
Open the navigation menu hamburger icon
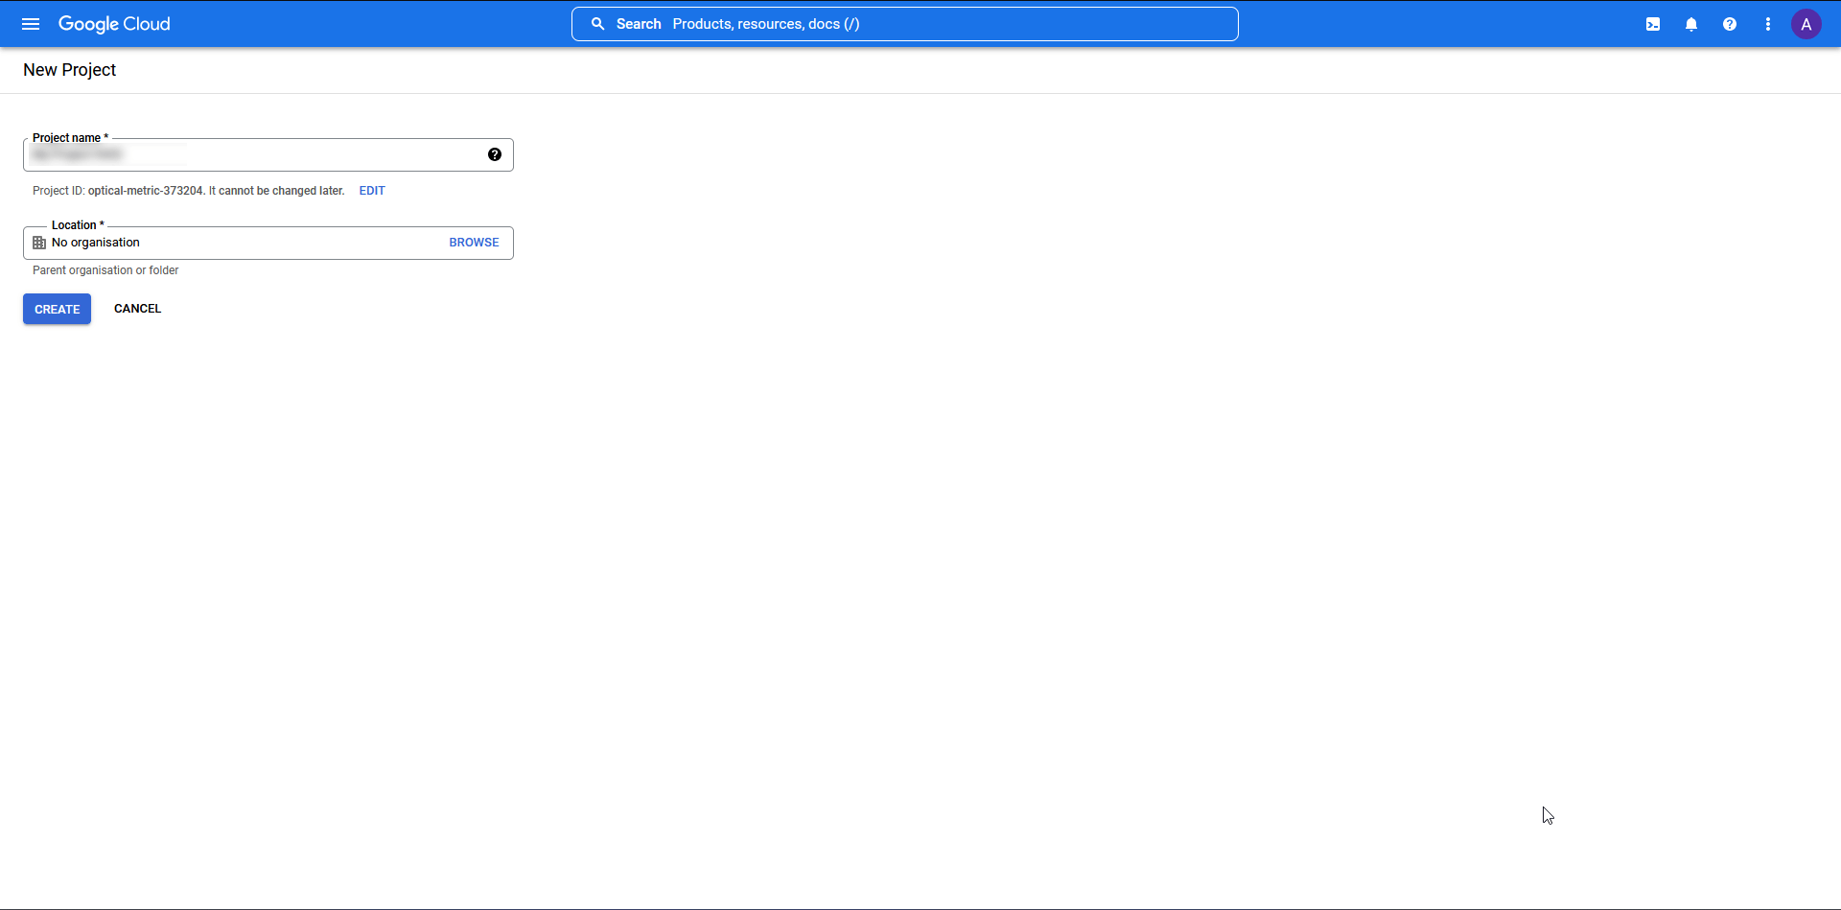pyautogui.click(x=30, y=24)
